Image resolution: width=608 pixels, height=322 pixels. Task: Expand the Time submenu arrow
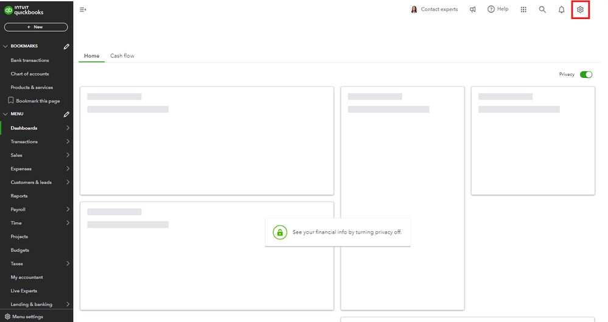click(68, 223)
